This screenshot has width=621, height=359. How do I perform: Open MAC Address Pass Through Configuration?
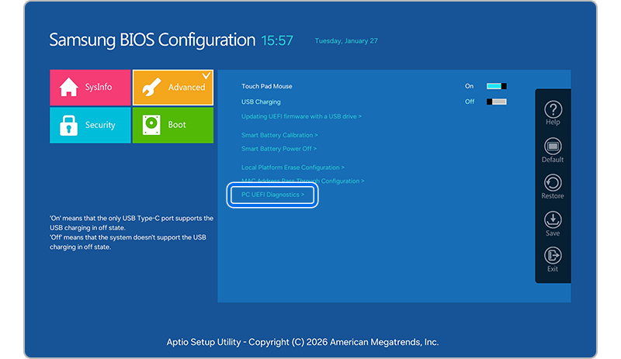click(x=303, y=181)
